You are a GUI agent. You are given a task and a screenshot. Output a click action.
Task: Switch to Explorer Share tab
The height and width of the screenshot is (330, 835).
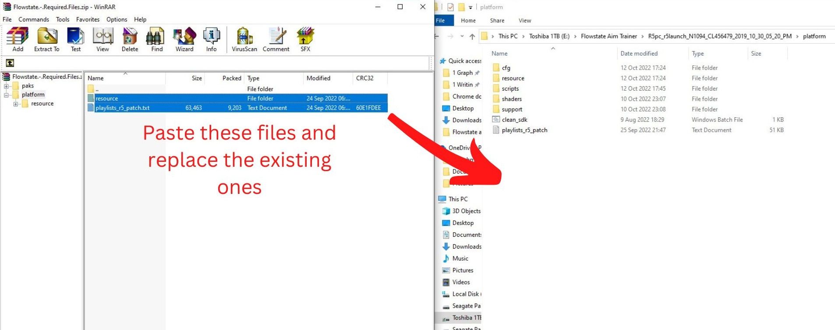tap(497, 21)
